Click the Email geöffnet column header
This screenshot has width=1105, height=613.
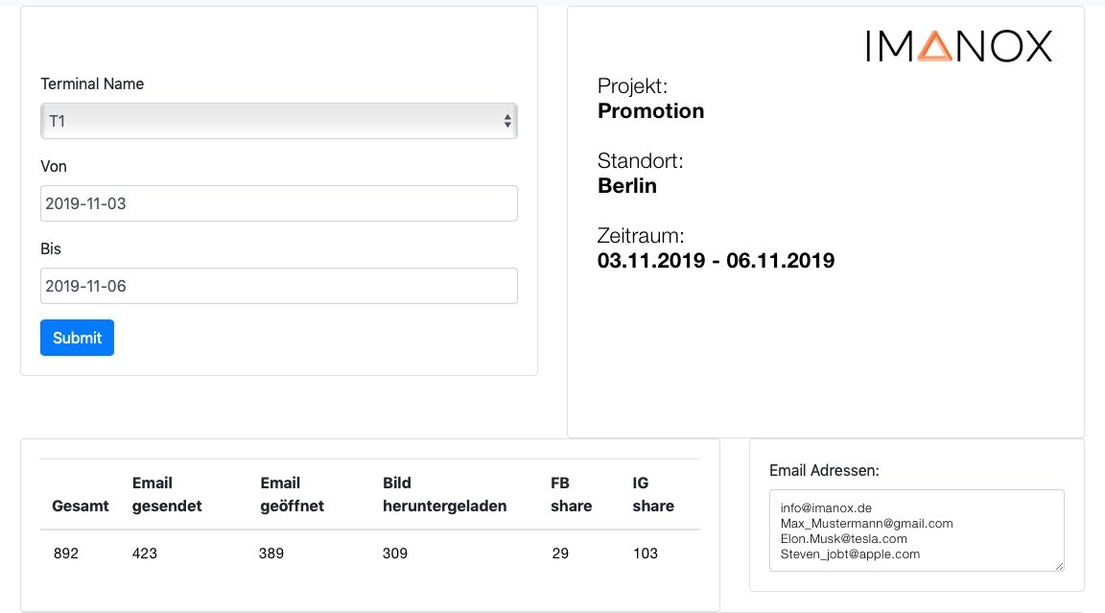pos(292,494)
